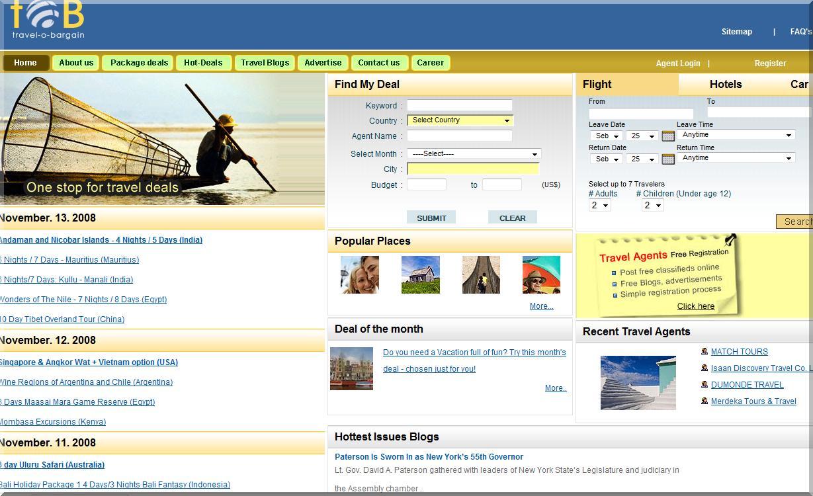Switch to the Hotels tab

[x=725, y=85]
